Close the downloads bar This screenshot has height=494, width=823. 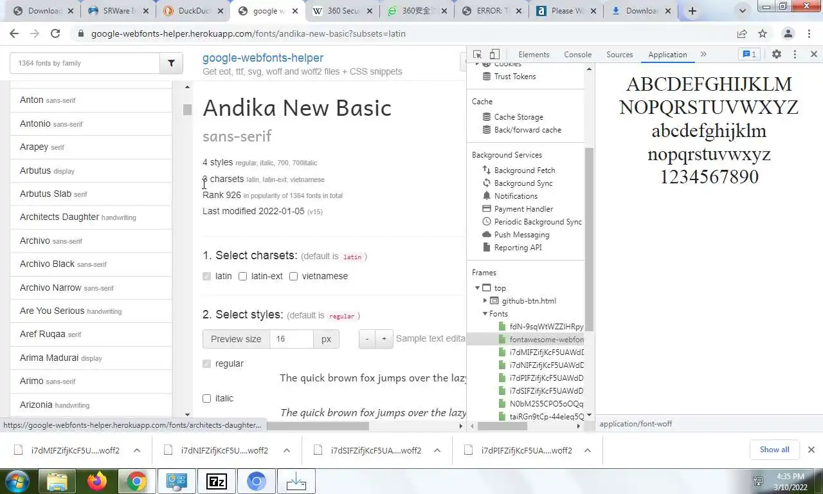(811, 450)
